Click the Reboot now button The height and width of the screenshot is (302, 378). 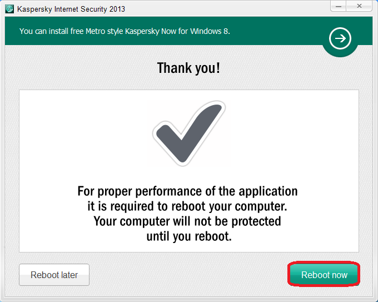324,275
